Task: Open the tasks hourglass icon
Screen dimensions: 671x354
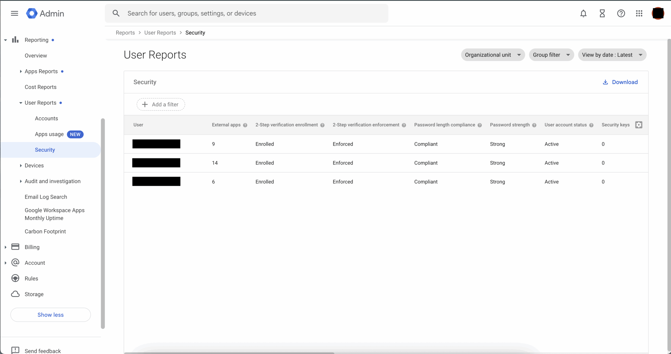Action: [602, 13]
